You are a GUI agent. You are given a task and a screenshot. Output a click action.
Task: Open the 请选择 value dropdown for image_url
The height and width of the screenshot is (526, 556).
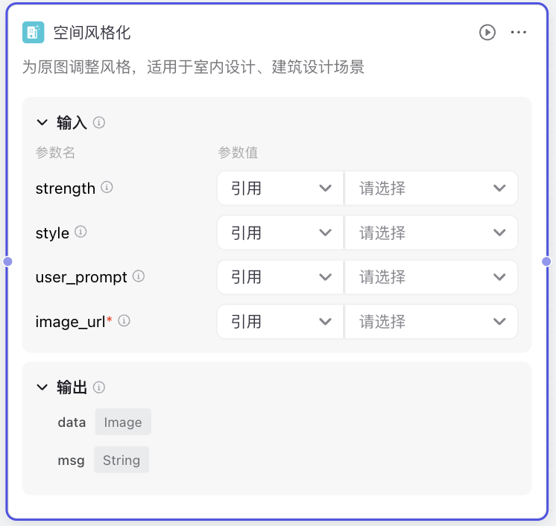[432, 322]
